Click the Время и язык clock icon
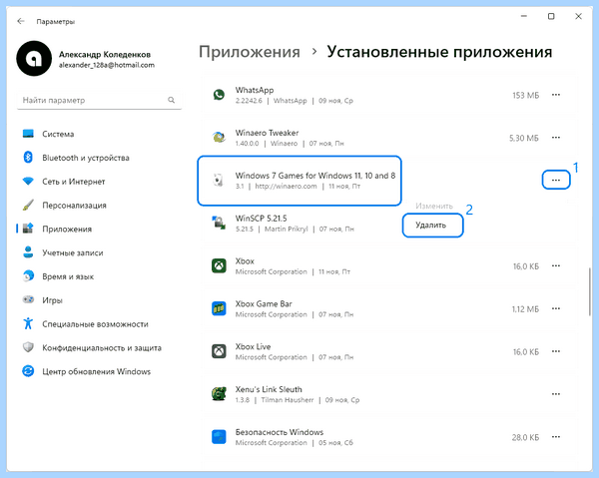The image size is (599, 478). click(x=28, y=276)
